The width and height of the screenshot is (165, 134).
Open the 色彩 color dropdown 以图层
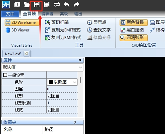(62, 82)
